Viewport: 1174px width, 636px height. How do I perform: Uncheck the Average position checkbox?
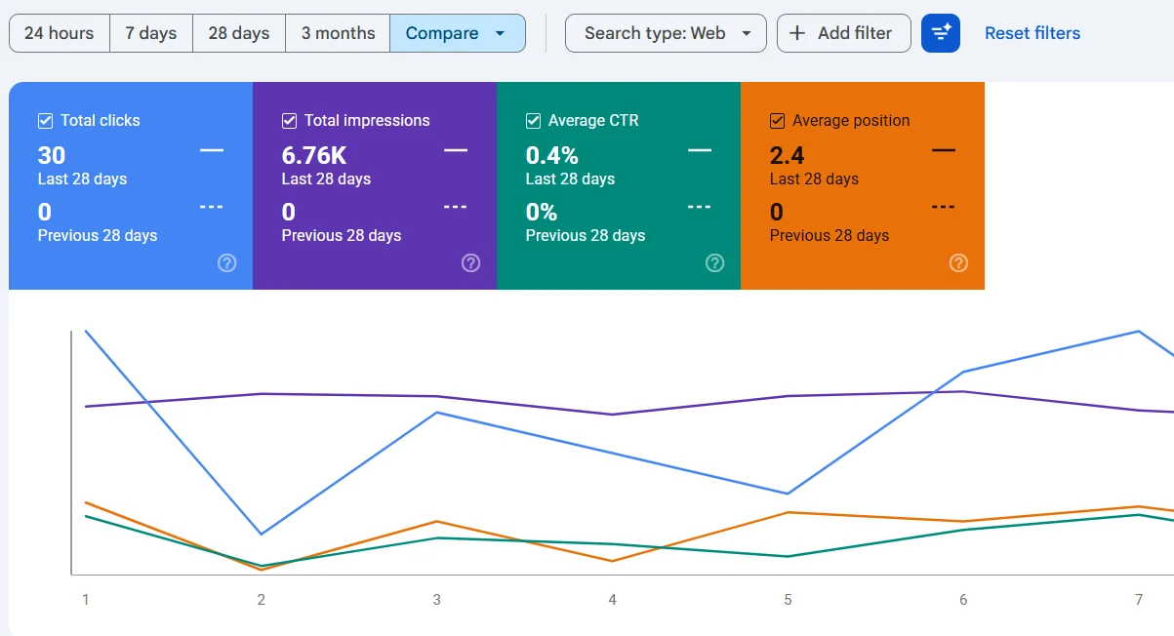[x=777, y=121]
